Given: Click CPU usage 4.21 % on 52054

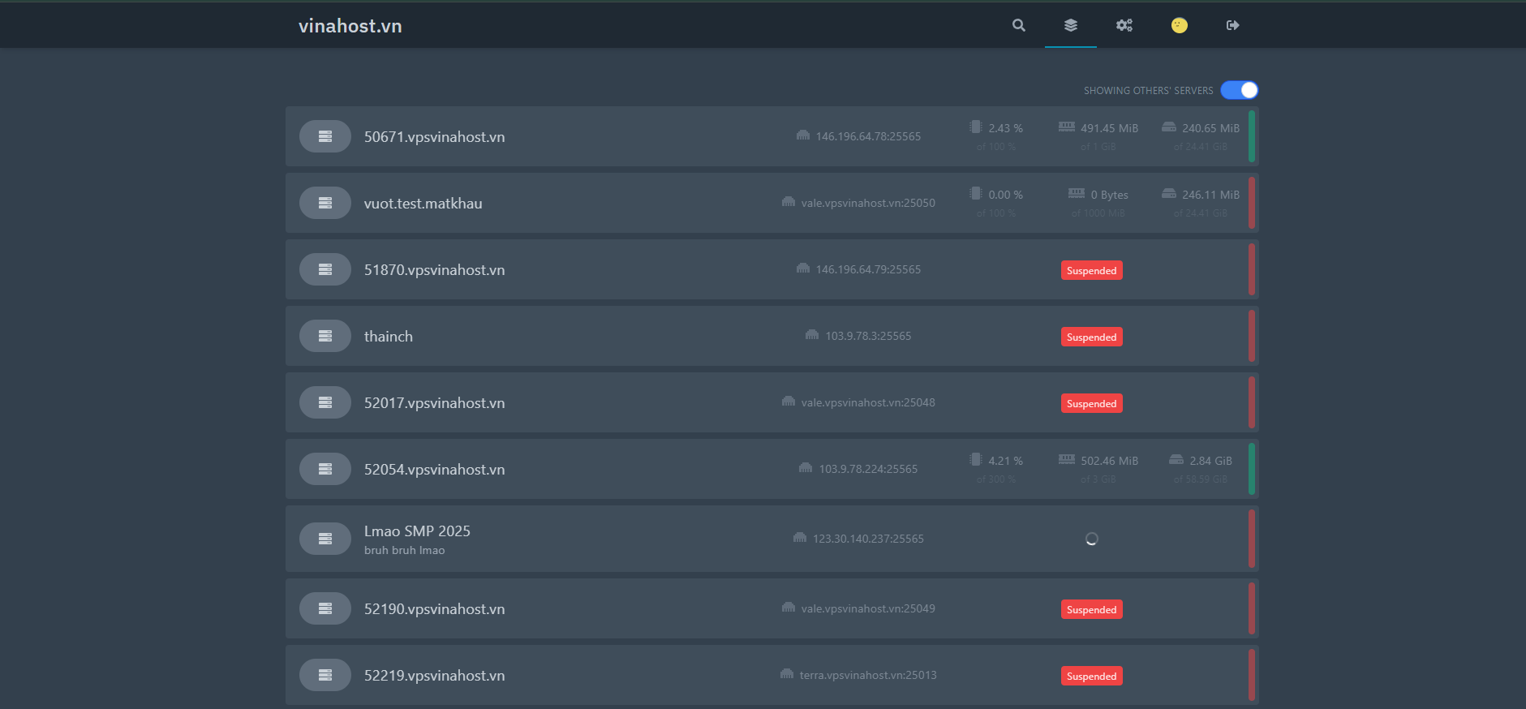Looking at the screenshot, I should [x=1004, y=461].
